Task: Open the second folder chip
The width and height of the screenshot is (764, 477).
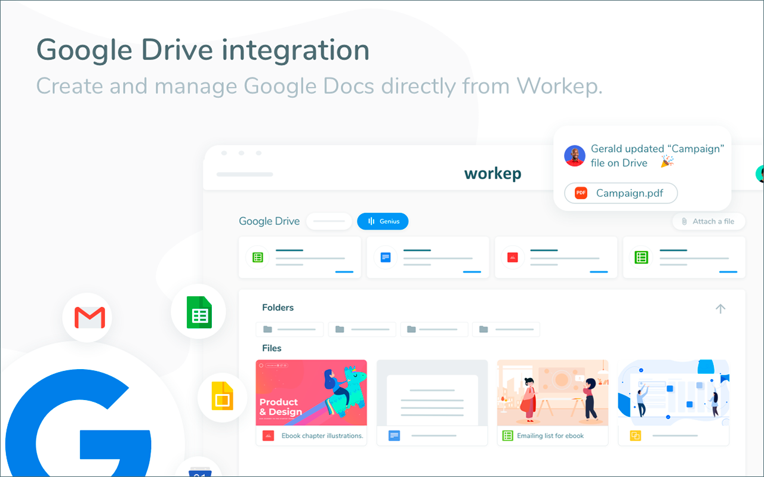Action: [362, 329]
